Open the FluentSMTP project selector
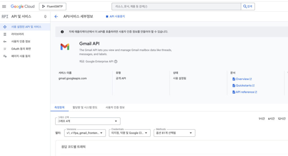The width and height of the screenshot is (288, 156). point(53,6)
